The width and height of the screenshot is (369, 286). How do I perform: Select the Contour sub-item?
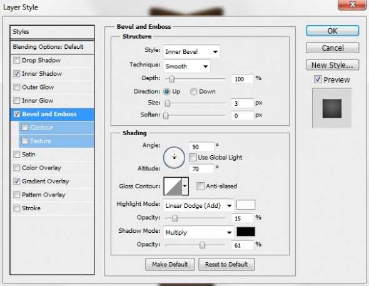pyautogui.click(x=41, y=128)
